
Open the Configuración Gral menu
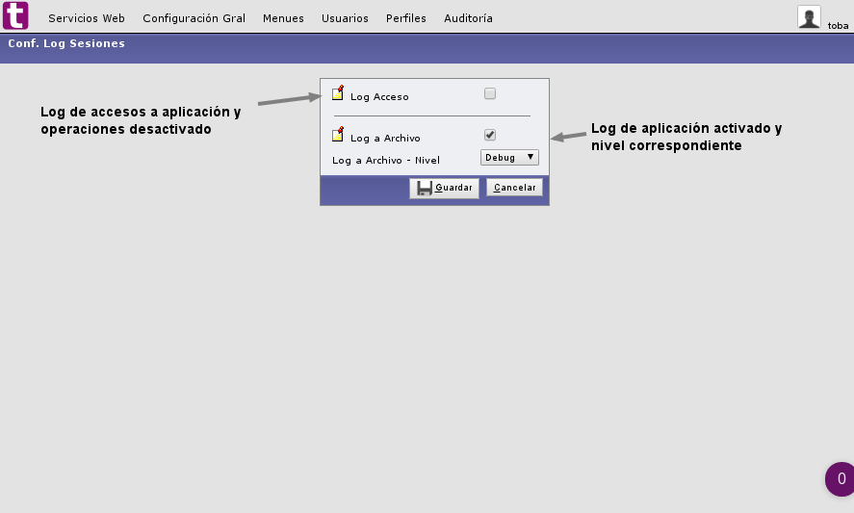pyautogui.click(x=194, y=18)
